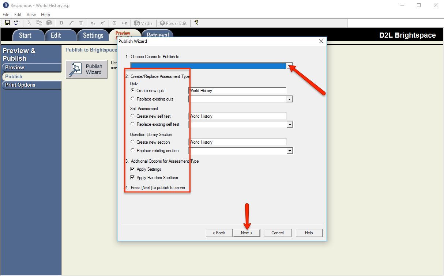Click the Help button in wizard
444x276 pixels.
[309, 233]
